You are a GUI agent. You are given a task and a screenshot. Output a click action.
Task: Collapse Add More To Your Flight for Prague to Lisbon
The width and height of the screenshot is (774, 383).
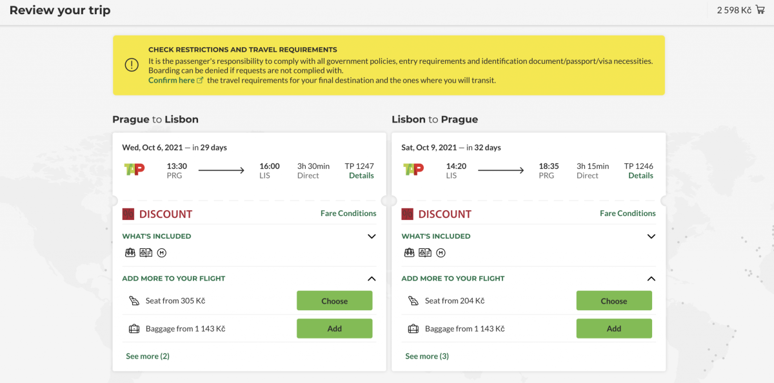[x=372, y=279]
